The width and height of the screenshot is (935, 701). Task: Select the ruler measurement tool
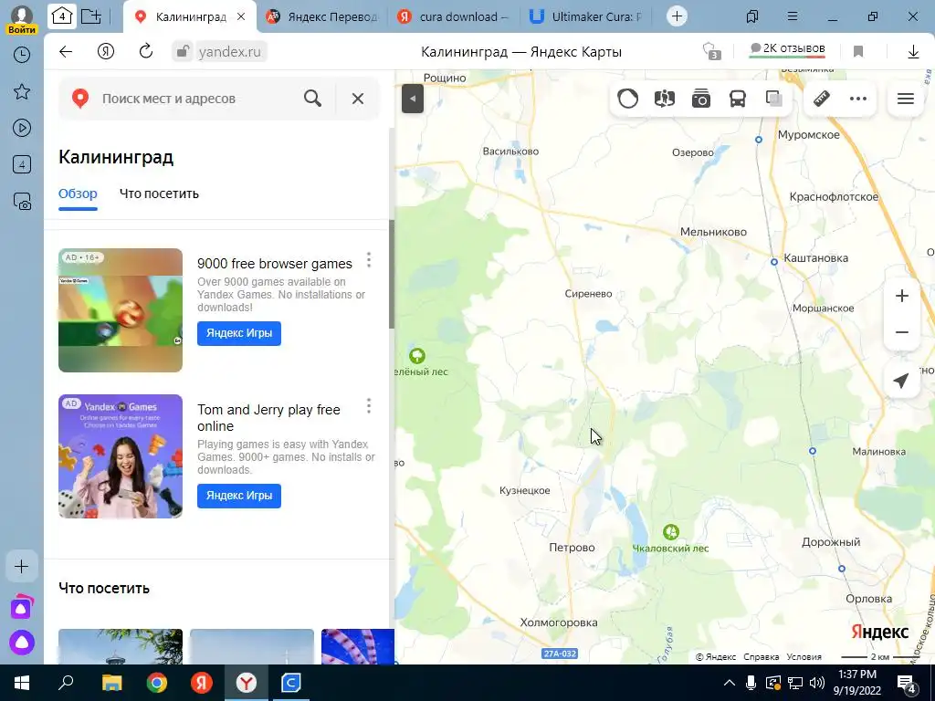coord(822,99)
